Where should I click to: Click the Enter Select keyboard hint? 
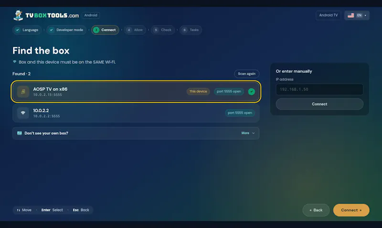[x=52, y=210]
